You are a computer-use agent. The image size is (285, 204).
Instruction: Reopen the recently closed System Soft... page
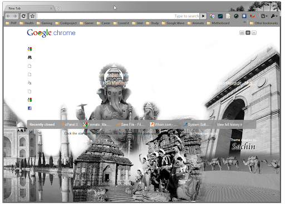pyautogui.click(x=196, y=125)
